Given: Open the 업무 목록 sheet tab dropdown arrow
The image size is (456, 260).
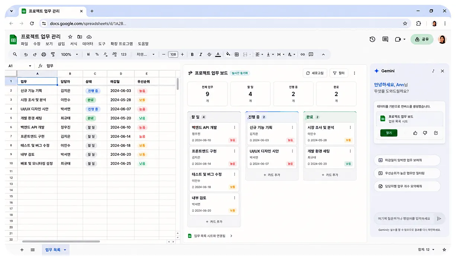Looking at the screenshot, I should click(65, 250).
